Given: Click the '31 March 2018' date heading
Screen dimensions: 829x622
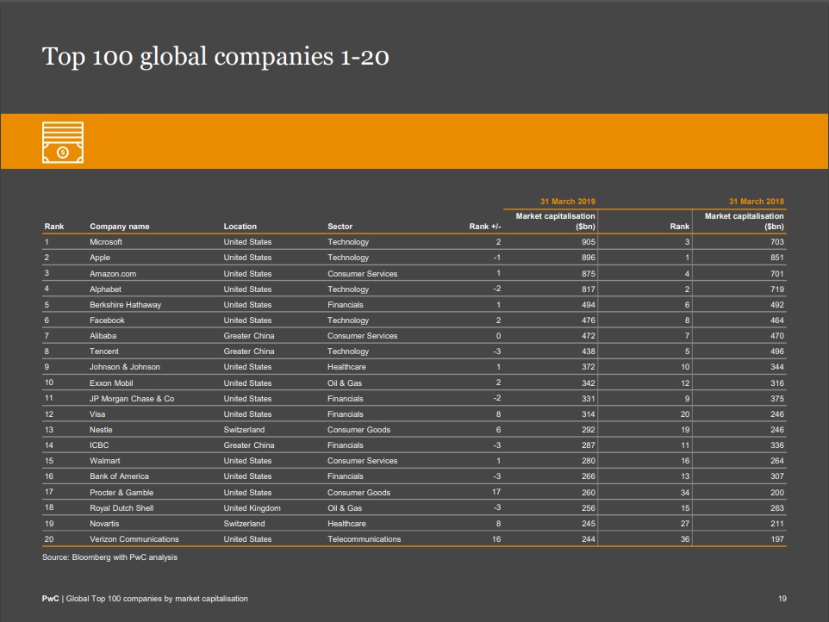Looking at the screenshot, I should pos(757,202).
